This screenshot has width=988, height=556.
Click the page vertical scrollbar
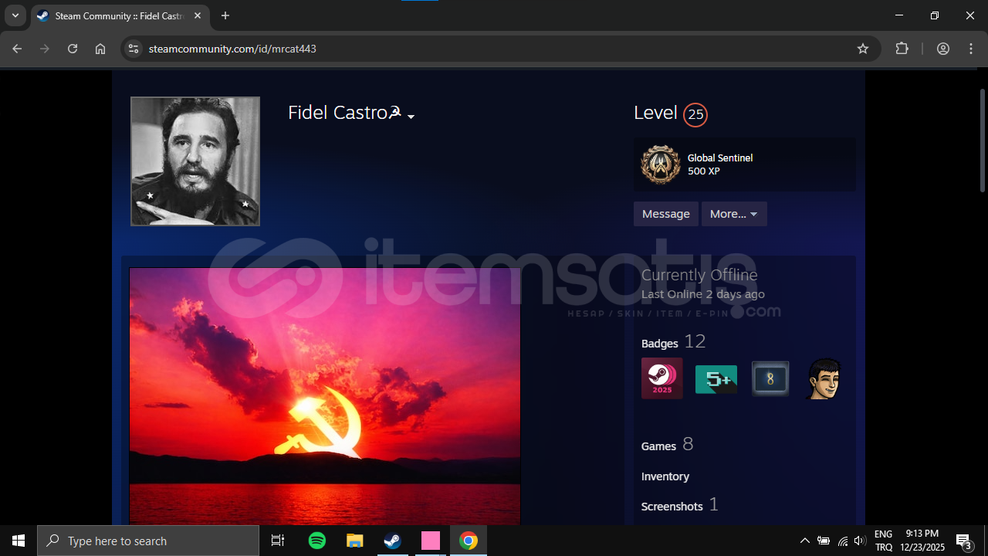pos(983,139)
